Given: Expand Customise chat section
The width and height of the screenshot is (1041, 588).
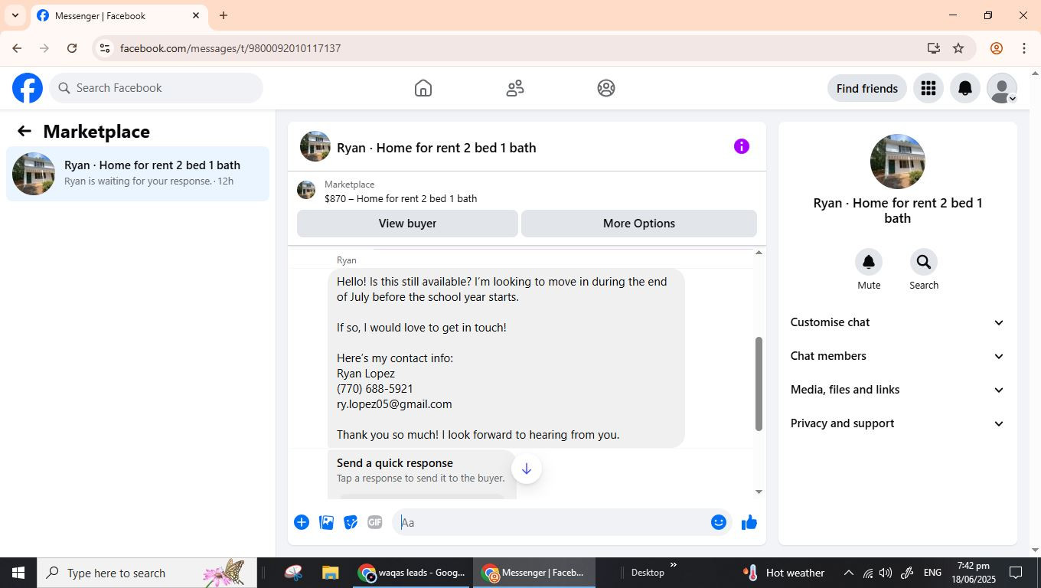Looking at the screenshot, I should [897, 322].
